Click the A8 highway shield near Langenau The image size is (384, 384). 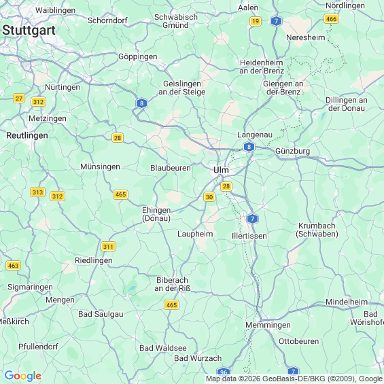pyautogui.click(x=249, y=147)
